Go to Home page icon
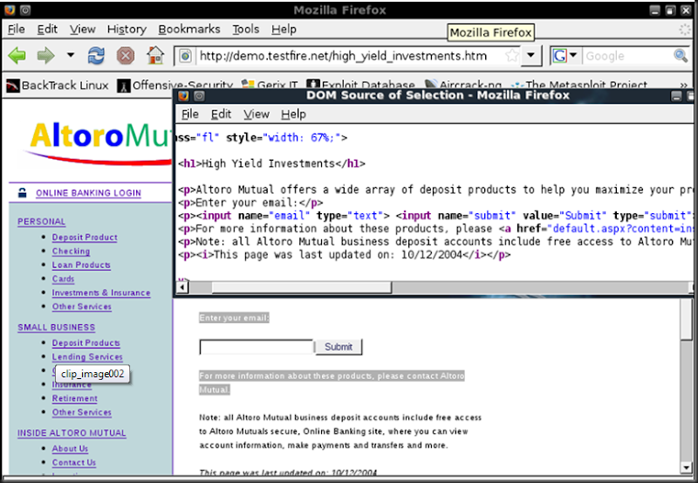The height and width of the screenshot is (483, 698). 155,56
